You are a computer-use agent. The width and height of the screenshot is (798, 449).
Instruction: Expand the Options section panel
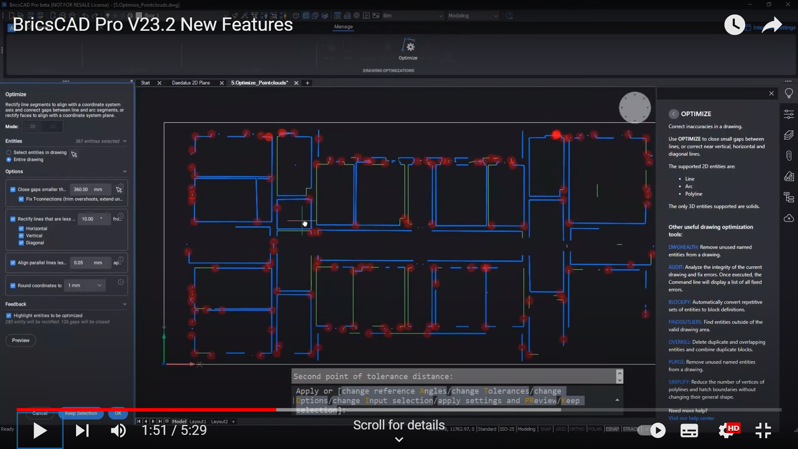[125, 171]
